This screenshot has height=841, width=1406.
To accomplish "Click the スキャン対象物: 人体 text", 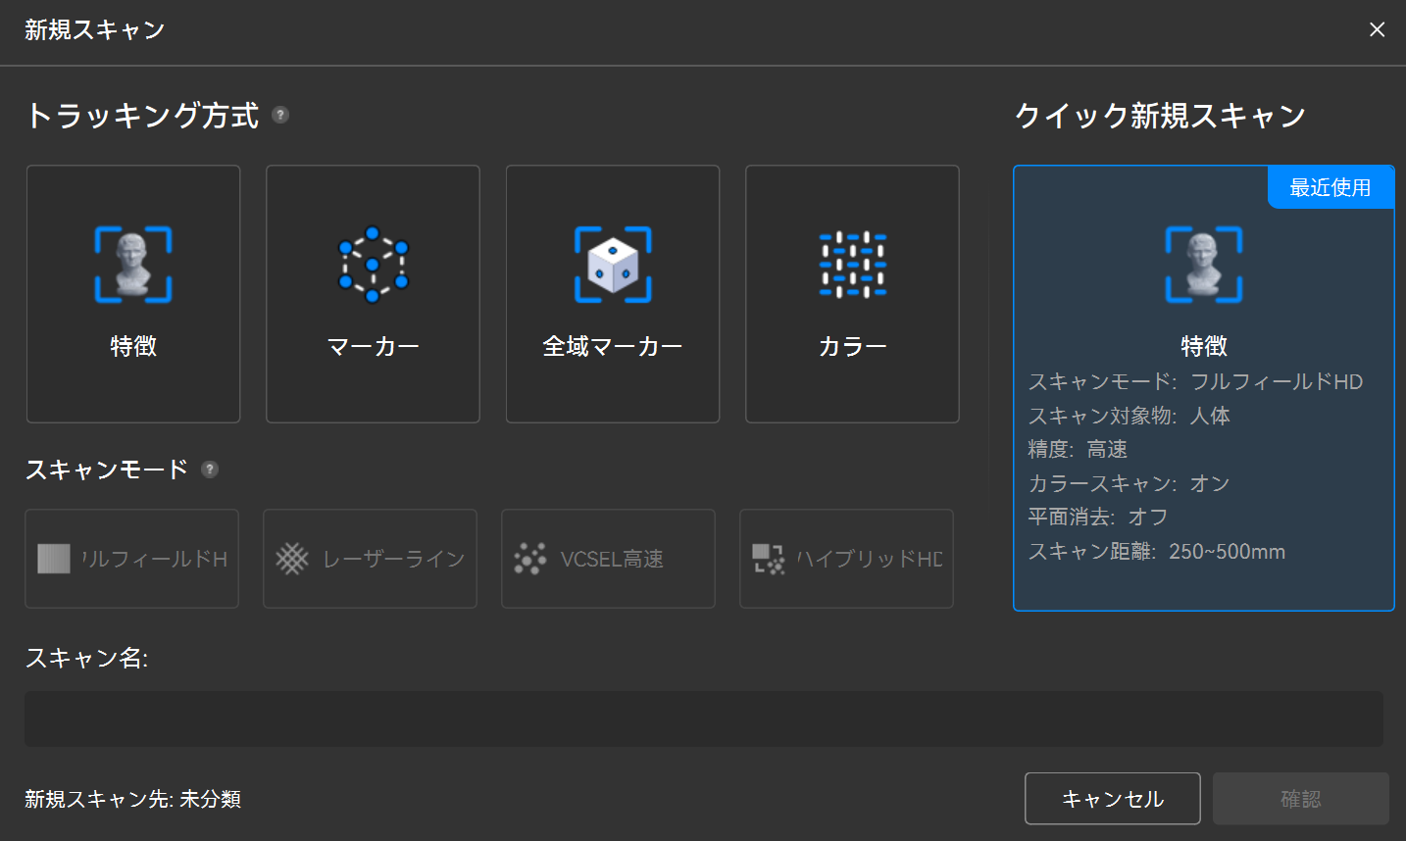I will [x=1129, y=416].
